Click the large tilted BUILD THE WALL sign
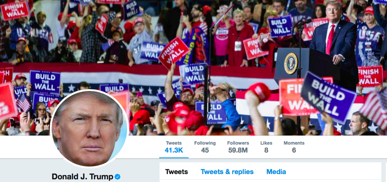 328,97
